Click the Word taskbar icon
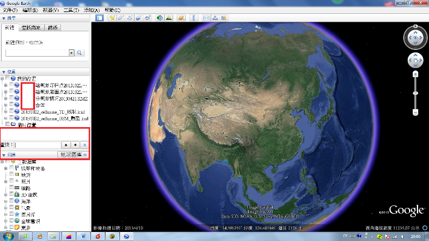Image resolution: width=429 pixels, height=241 pixels. click(83, 236)
